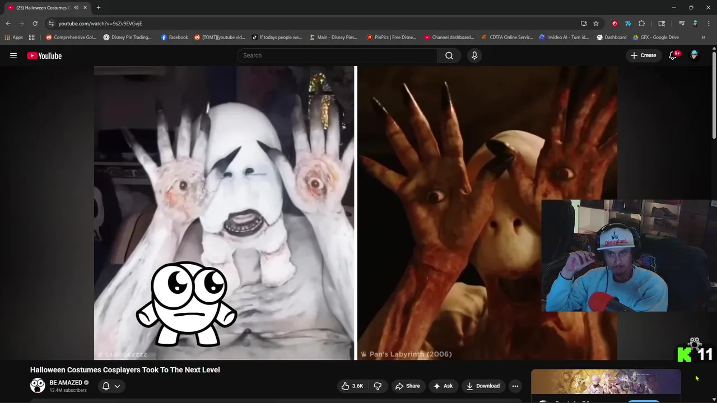
Task: View site information icon in address bar
Action: click(51, 24)
